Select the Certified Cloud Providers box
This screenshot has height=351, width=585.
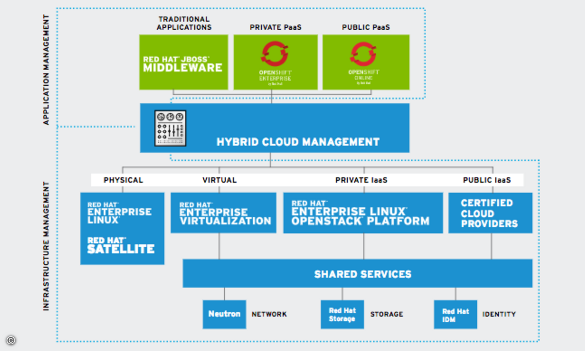click(490, 213)
